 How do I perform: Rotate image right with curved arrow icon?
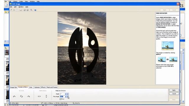coord(29,96)
